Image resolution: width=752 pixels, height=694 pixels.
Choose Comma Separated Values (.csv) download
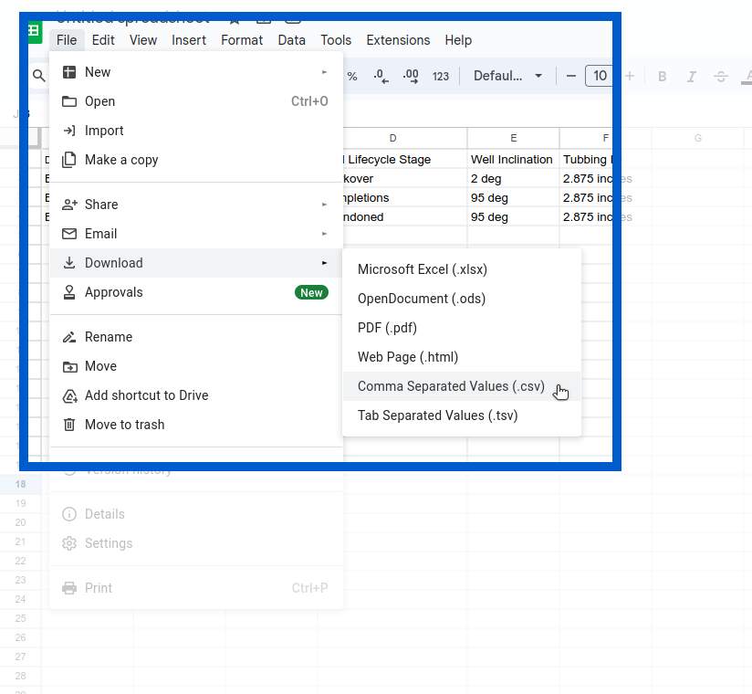pos(451,386)
